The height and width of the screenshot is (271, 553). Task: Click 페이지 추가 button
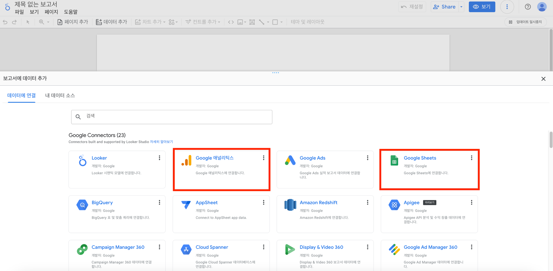(73, 22)
